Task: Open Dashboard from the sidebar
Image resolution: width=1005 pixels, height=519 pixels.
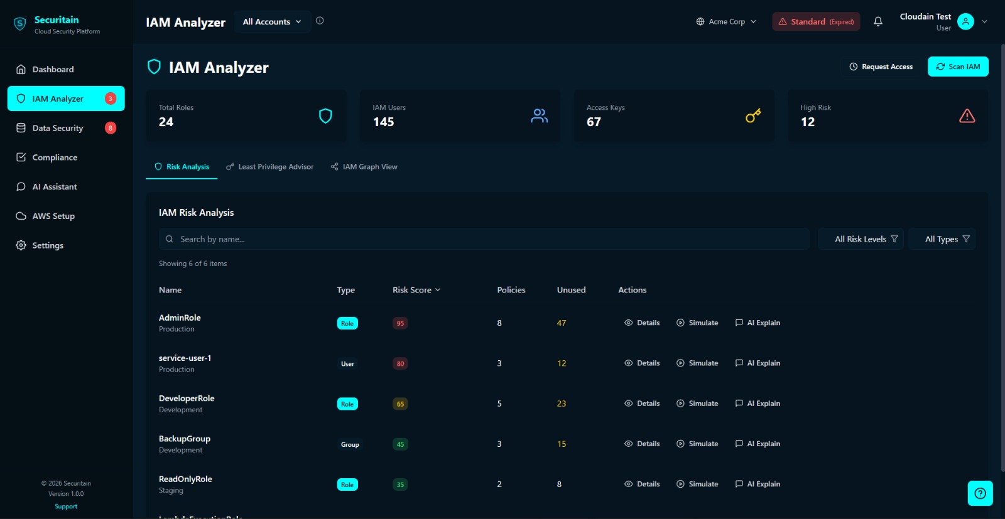Action: pyautogui.click(x=66, y=69)
